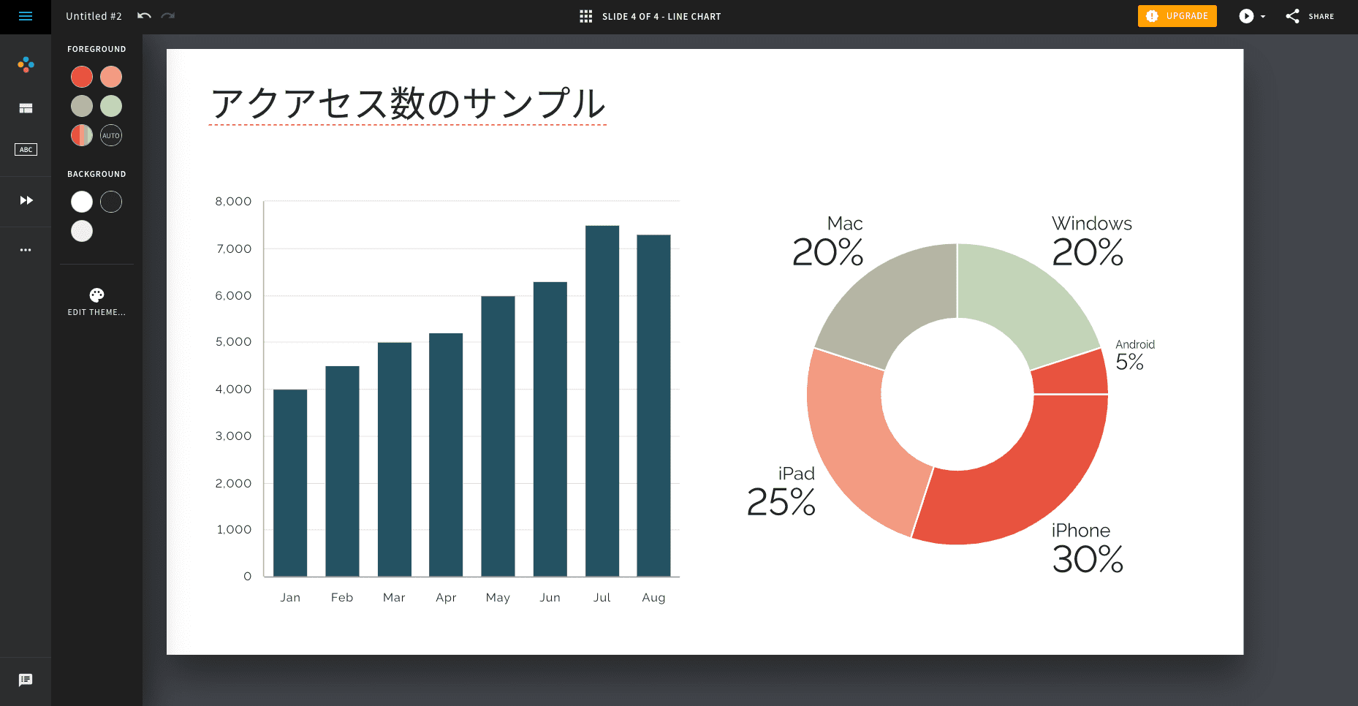Toggle the AUTO foreground color option
This screenshot has width=1358, height=706.
111,135
